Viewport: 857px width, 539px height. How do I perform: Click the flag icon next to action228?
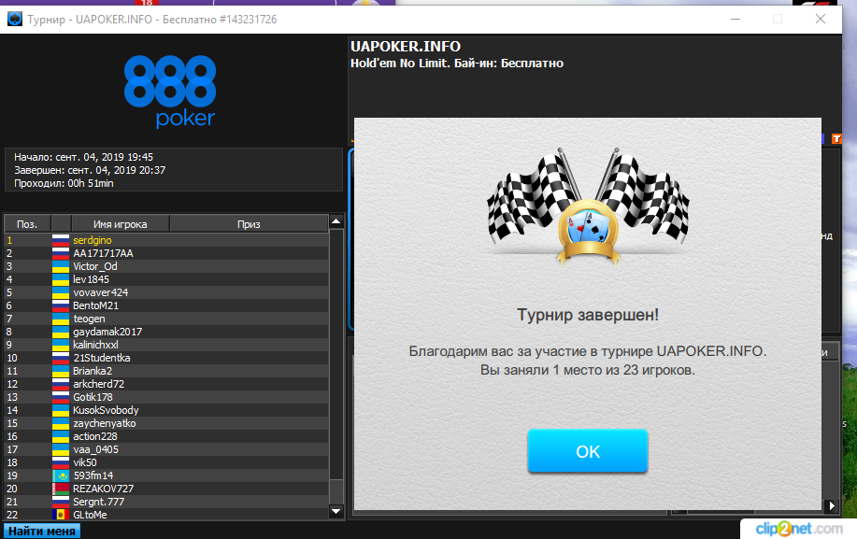[x=61, y=437]
